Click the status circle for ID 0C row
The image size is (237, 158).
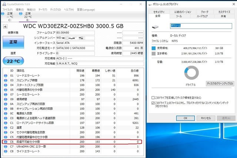[6, 113]
